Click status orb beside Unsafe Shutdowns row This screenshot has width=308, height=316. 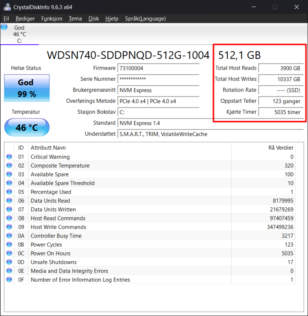[x=9, y=262]
